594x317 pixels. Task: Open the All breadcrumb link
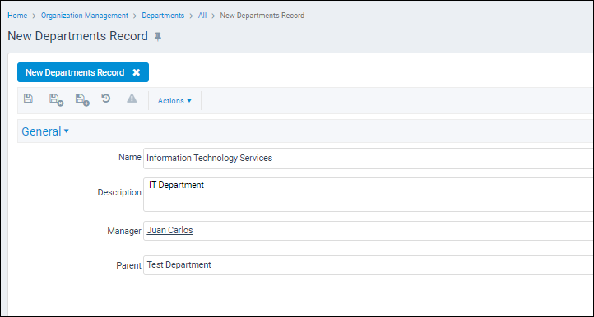(202, 16)
